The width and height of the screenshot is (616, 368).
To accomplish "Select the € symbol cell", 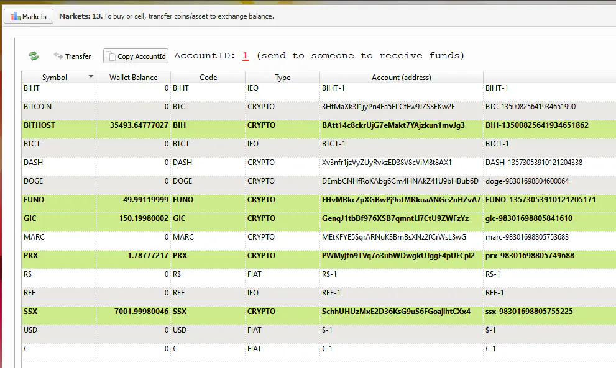I will pos(58,352).
